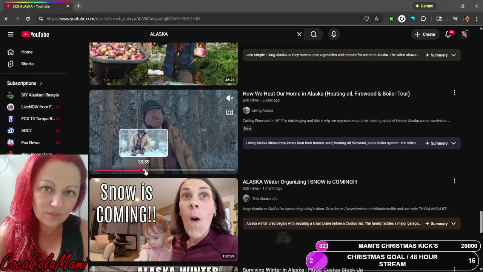Image resolution: width=483 pixels, height=272 pixels.
Task: Open more options for Winter Organizing video
Action: pos(454,181)
